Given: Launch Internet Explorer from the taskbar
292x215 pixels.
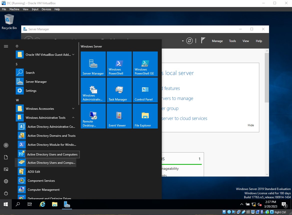Looking at the screenshot, I should point(42,204).
